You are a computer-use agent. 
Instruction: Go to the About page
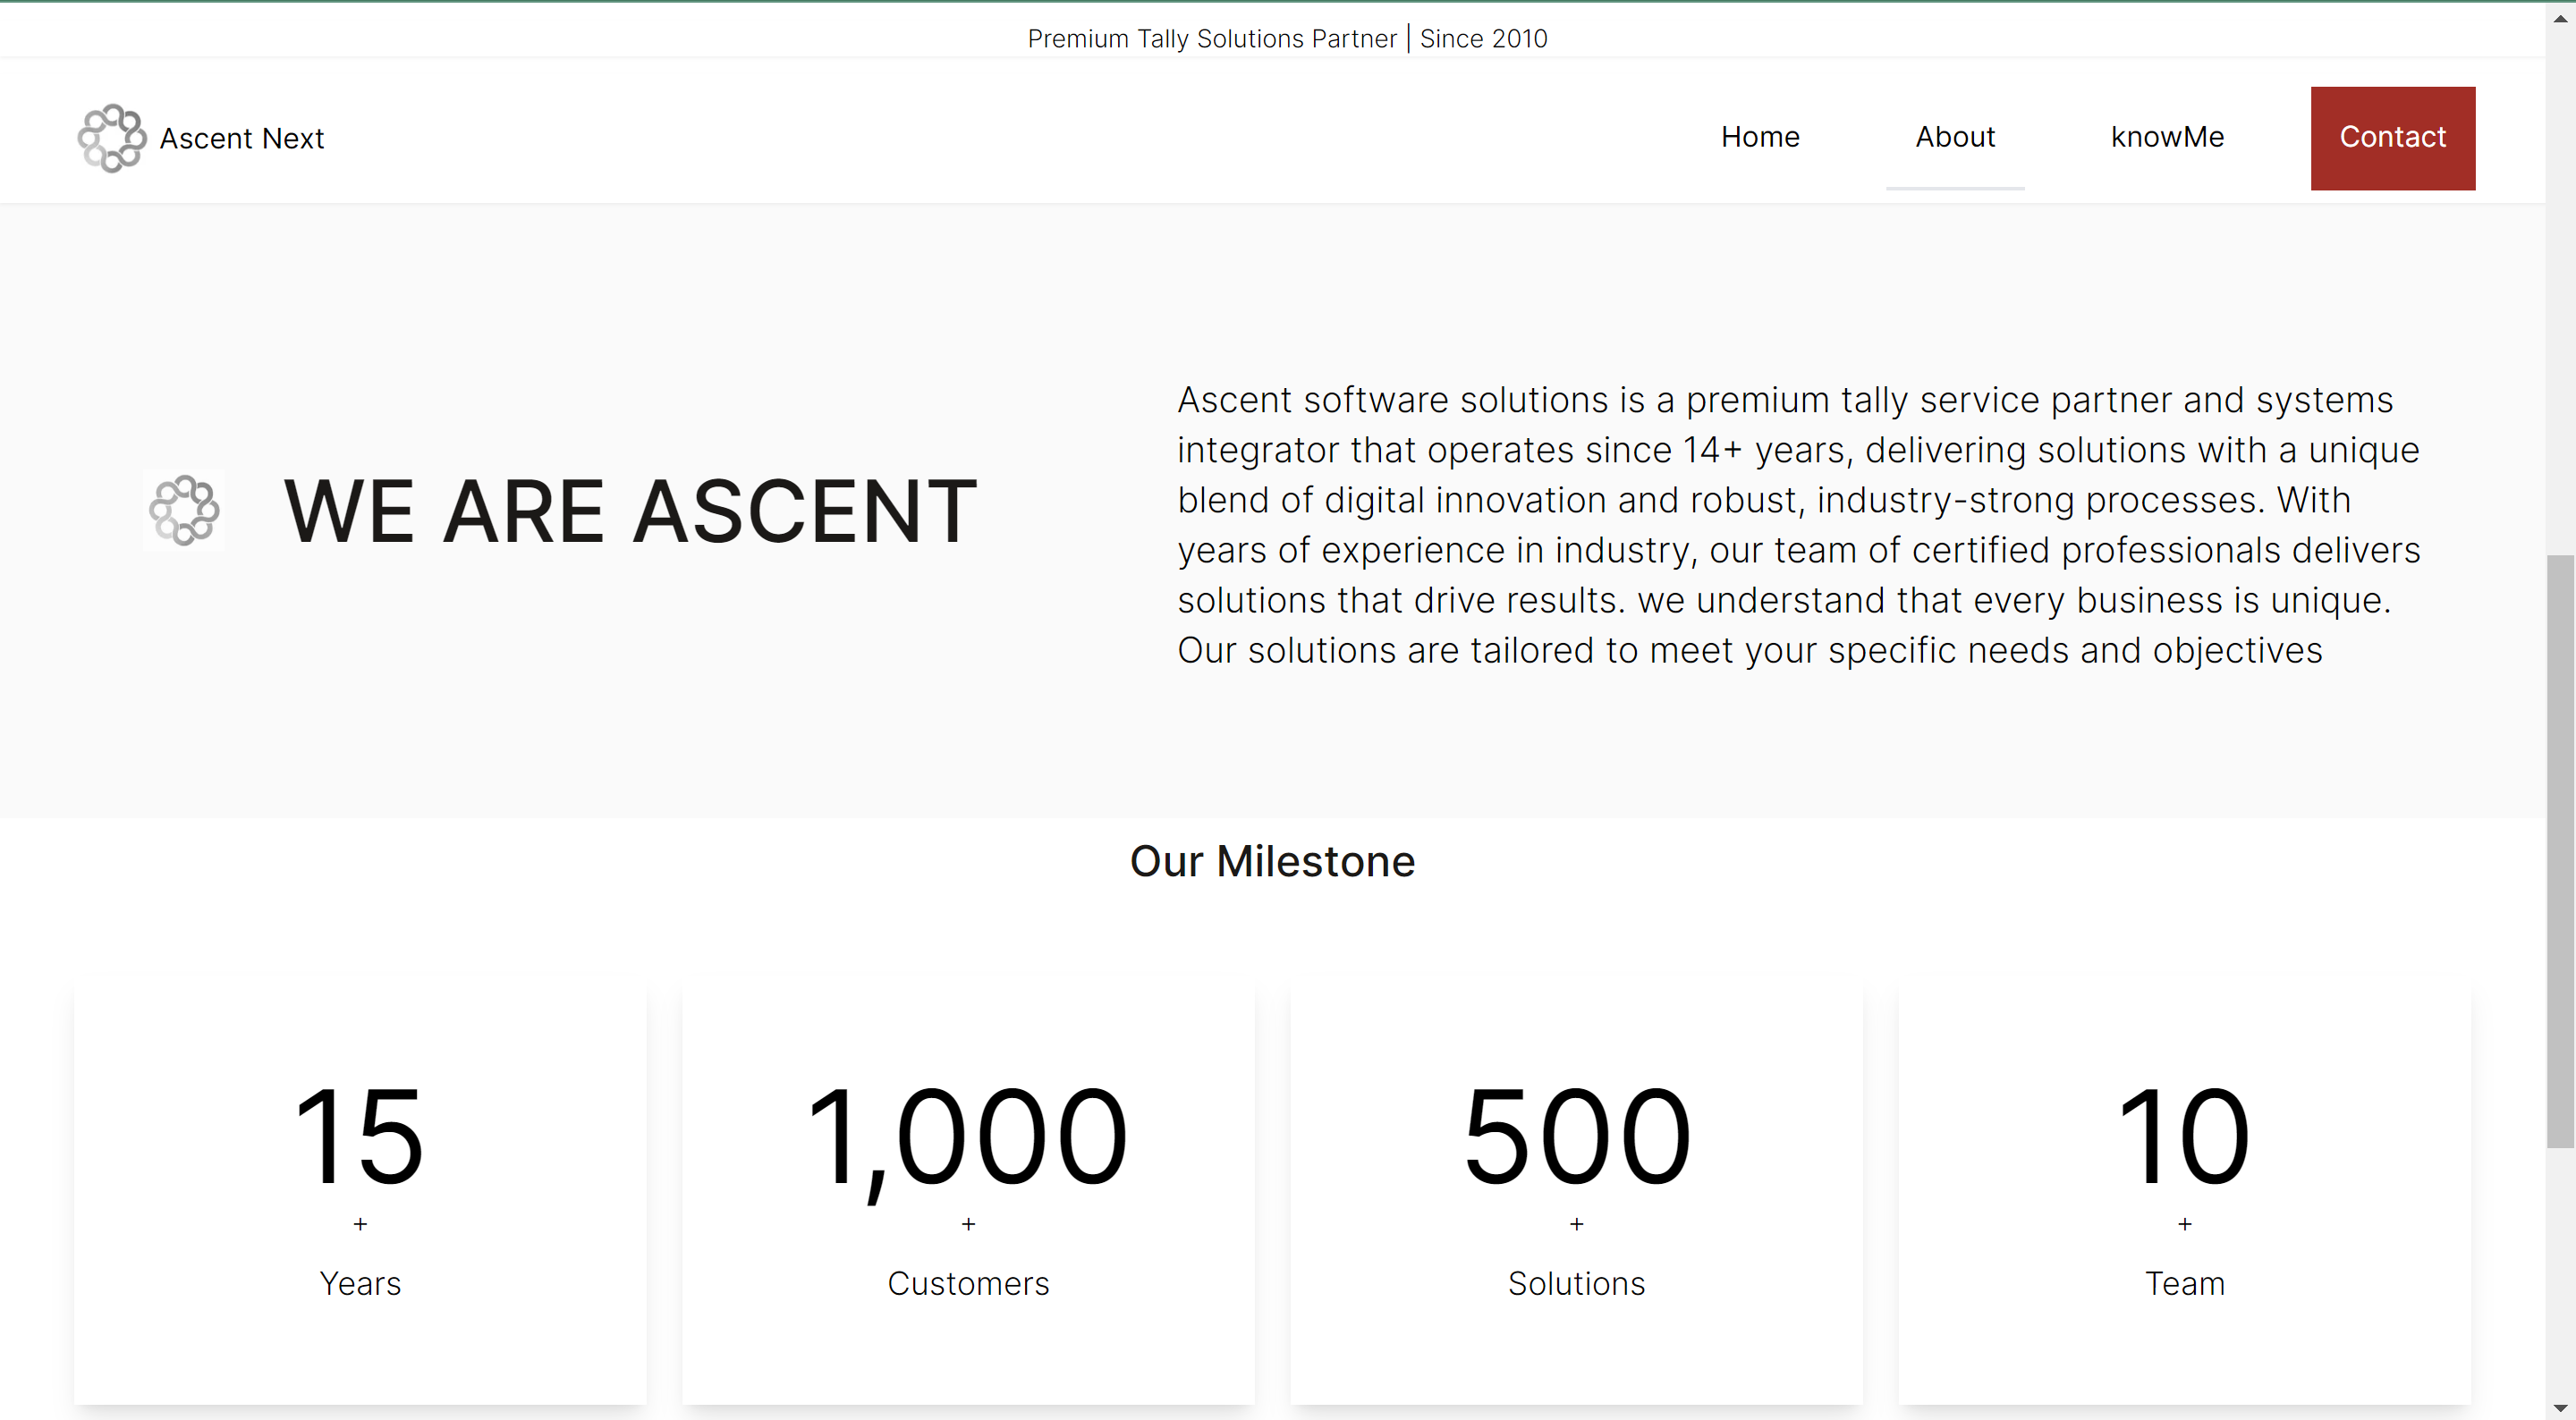[x=1955, y=137]
